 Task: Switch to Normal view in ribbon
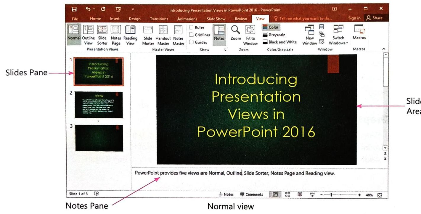pyautogui.click(x=74, y=35)
